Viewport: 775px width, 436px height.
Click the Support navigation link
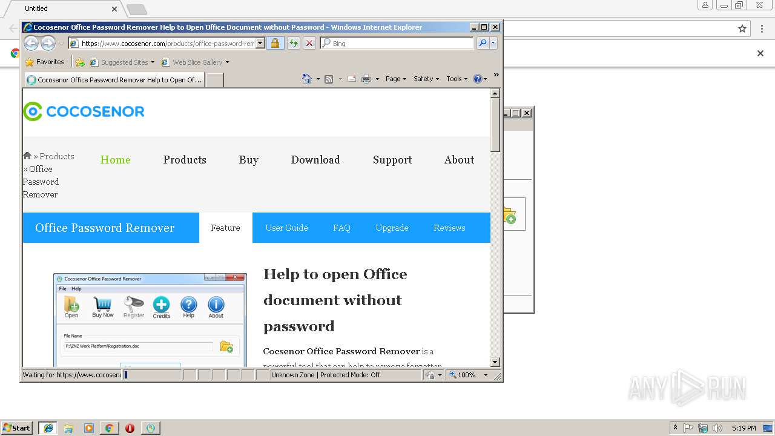[392, 160]
